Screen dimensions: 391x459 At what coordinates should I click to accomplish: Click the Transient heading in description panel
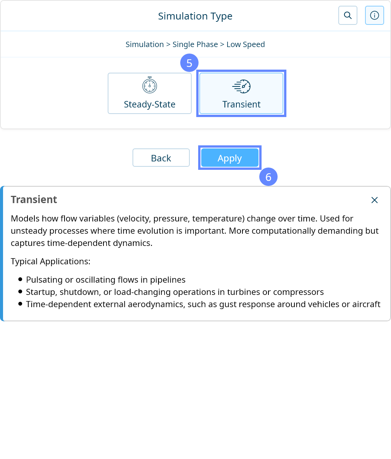[x=34, y=200]
